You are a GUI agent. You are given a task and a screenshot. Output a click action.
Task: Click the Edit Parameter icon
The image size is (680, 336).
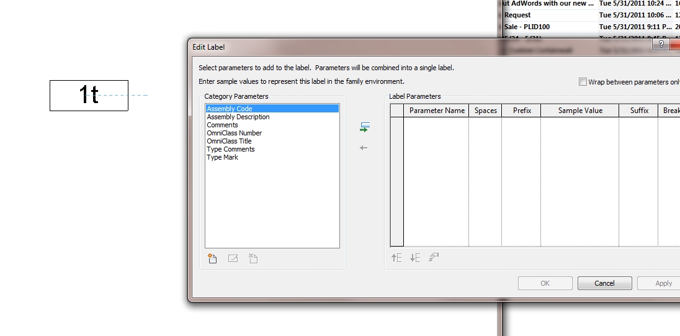233,259
